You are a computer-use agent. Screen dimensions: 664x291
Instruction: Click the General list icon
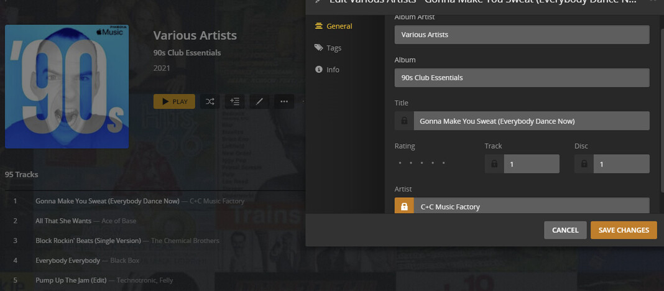tap(318, 26)
